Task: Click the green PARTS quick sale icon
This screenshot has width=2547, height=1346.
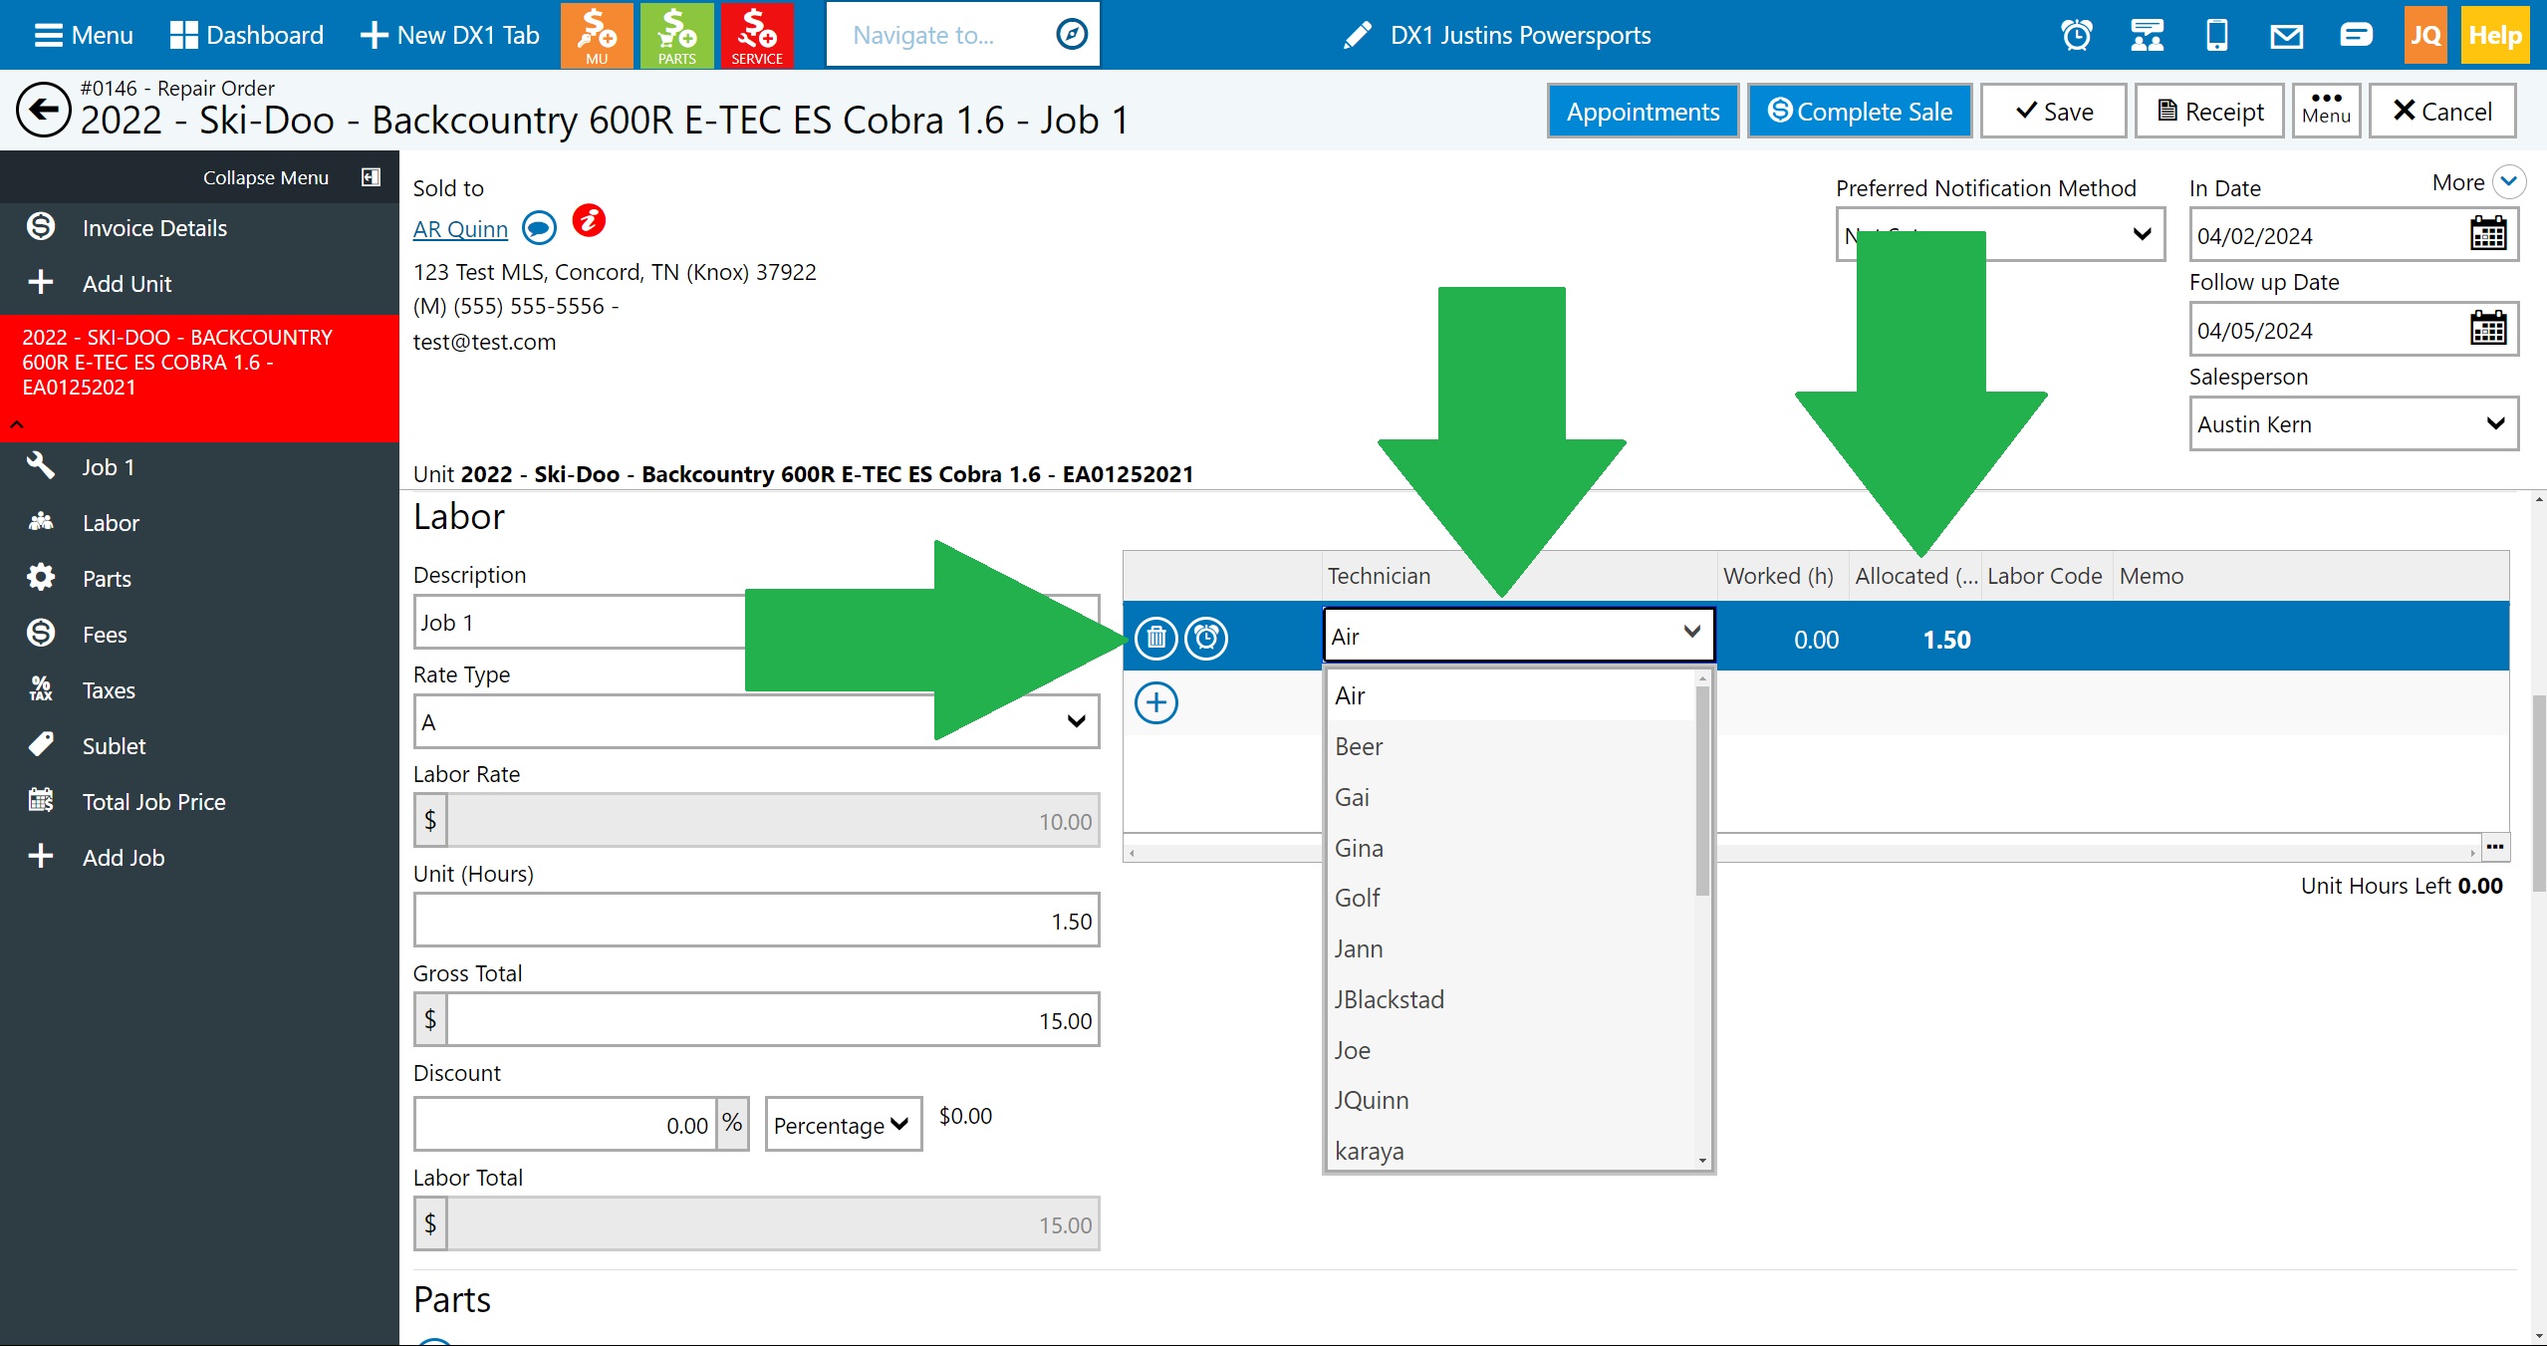Action: pyautogui.click(x=676, y=35)
